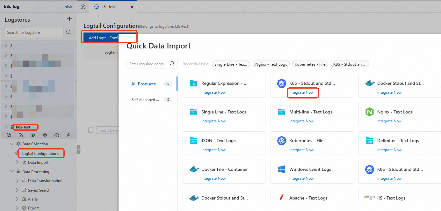Choose recently used Kubernetes - File chip
This screenshot has height=211, width=441.
point(310,64)
